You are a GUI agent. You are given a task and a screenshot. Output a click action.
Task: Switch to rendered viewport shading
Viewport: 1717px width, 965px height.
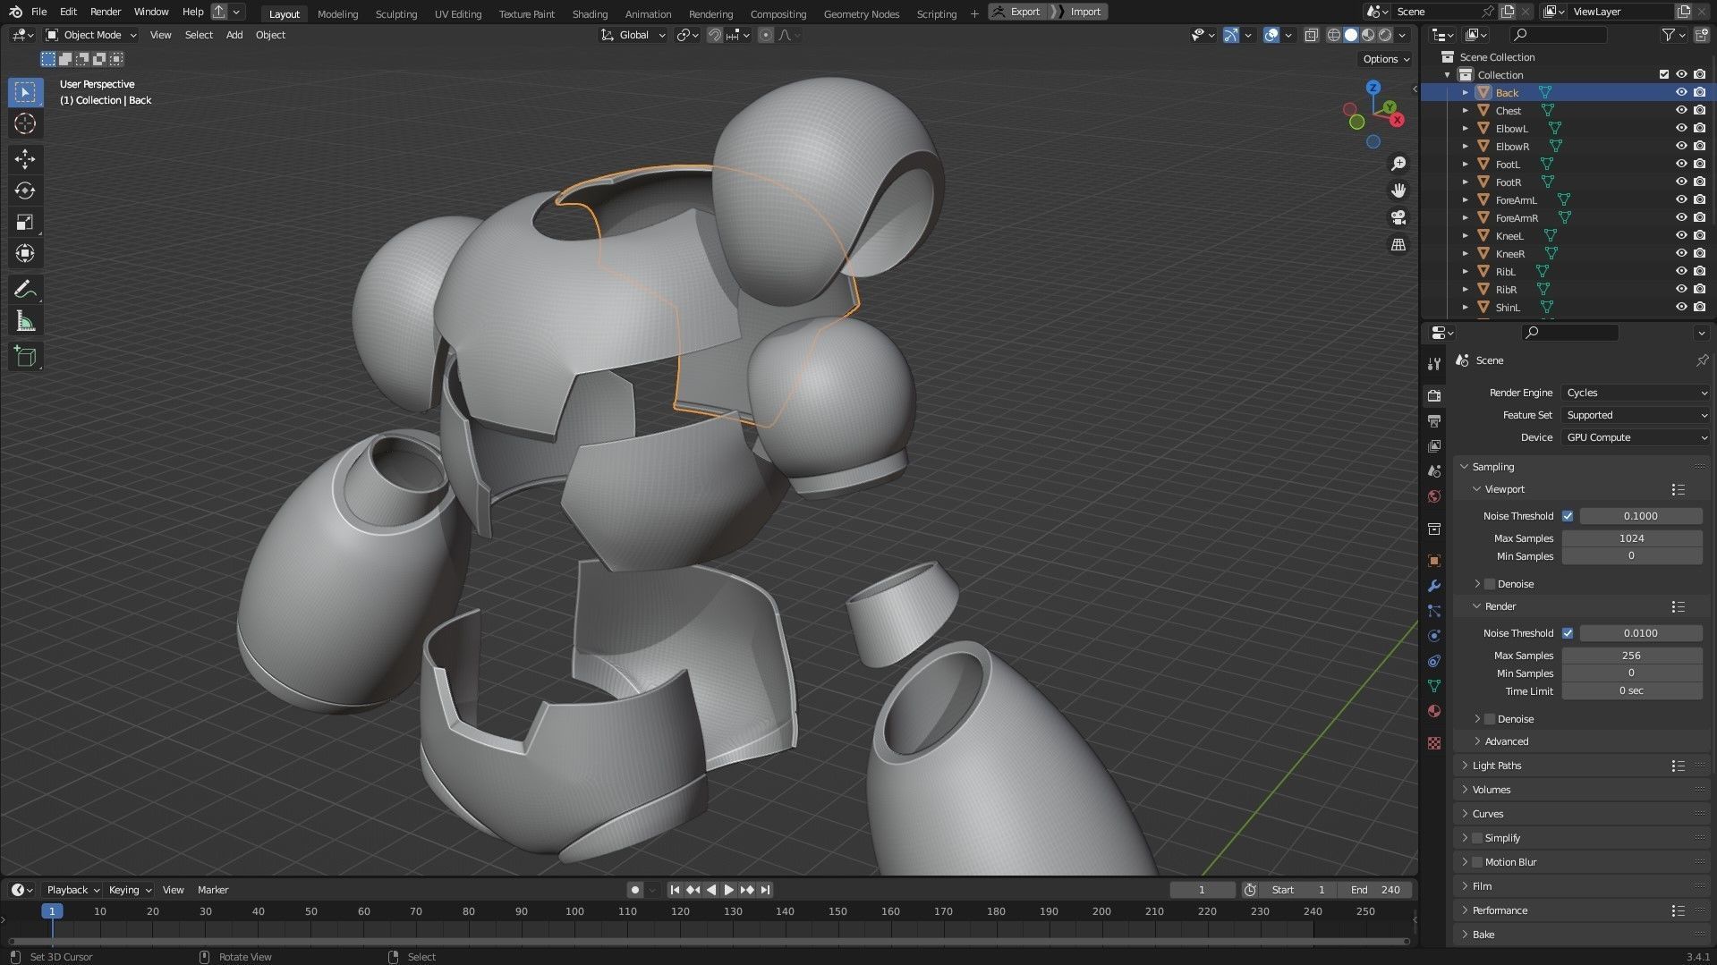[x=1385, y=35]
